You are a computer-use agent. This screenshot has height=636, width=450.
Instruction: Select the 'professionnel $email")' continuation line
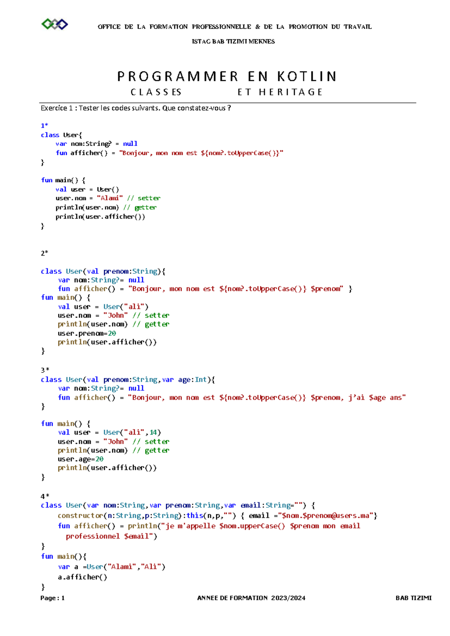coord(111,536)
